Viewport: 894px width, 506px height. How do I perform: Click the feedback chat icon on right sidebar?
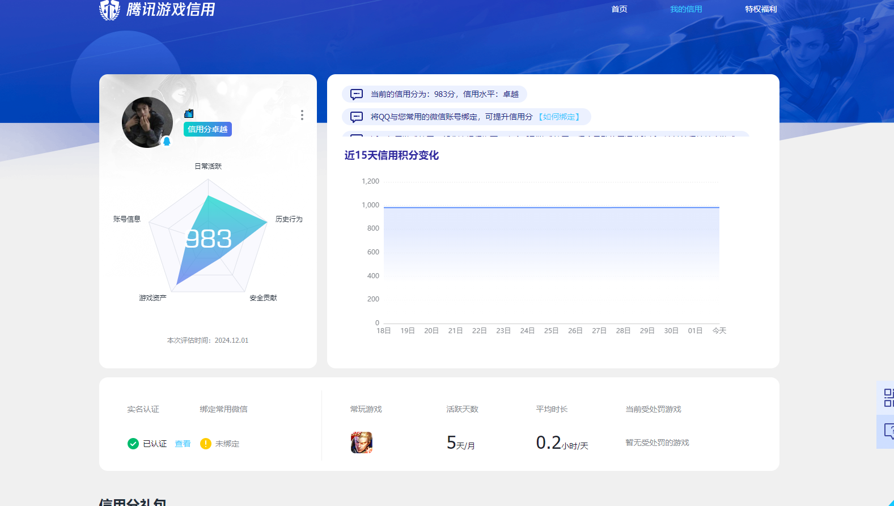(x=888, y=432)
